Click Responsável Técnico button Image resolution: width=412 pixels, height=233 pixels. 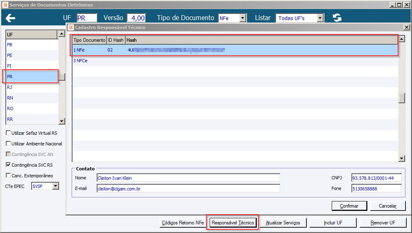click(x=233, y=223)
